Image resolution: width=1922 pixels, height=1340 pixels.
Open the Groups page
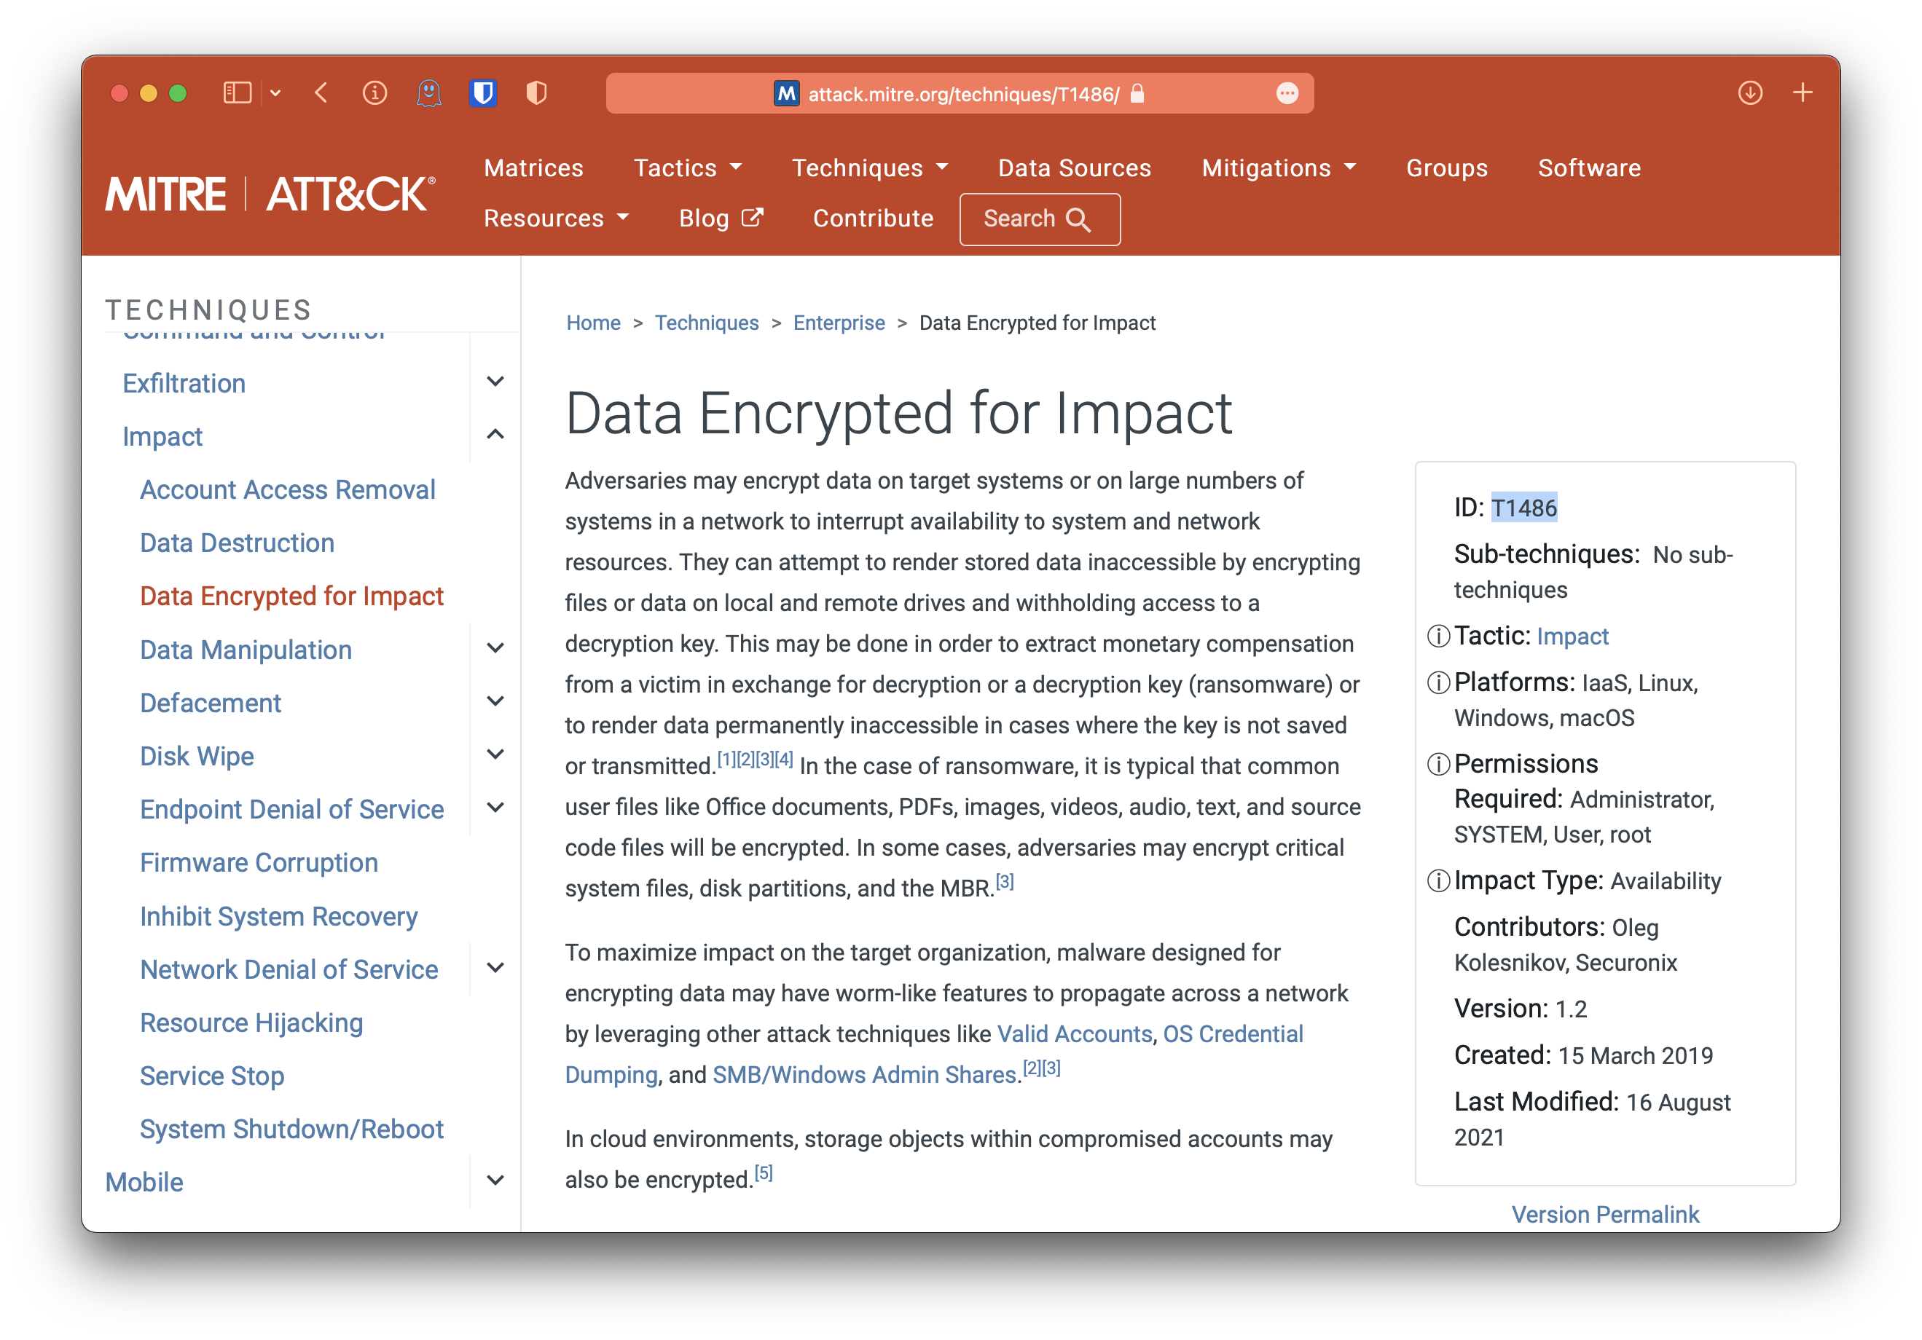pos(1446,168)
